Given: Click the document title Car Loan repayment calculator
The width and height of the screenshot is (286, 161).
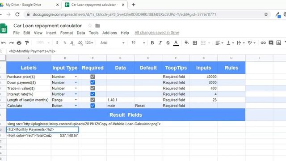Looking at the screenshot, I should point(47,26).
